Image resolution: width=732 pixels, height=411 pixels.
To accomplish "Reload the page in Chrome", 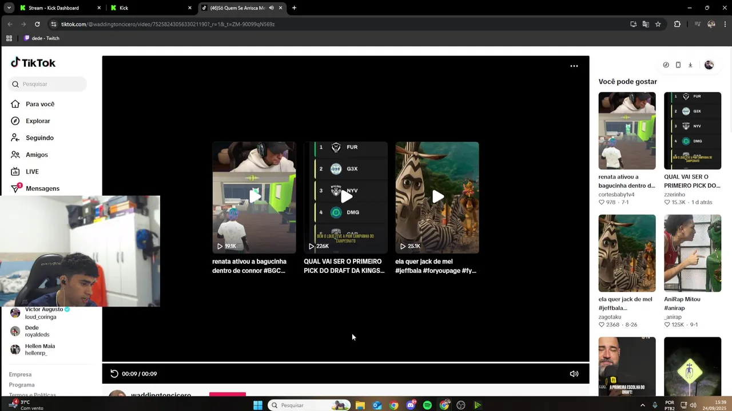I will (37, 24).
